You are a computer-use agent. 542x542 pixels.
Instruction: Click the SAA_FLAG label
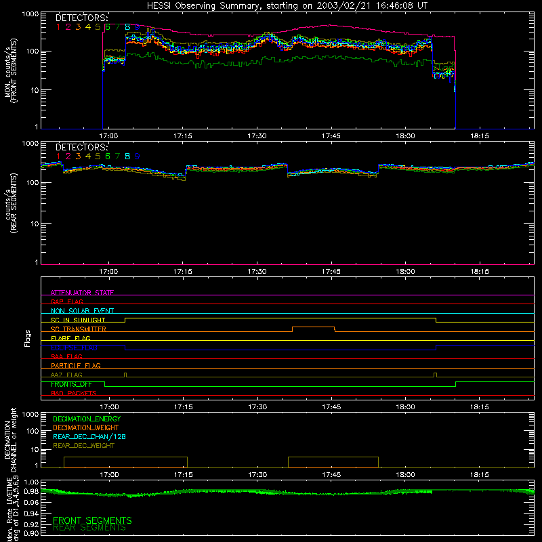pos(66,356)
